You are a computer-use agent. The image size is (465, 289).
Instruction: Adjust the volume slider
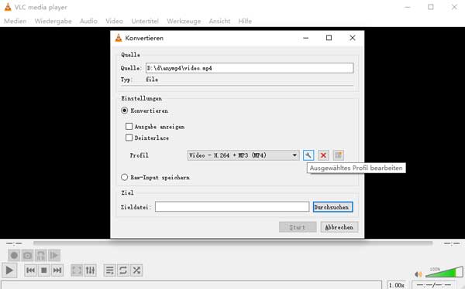(x=444, y=272)
